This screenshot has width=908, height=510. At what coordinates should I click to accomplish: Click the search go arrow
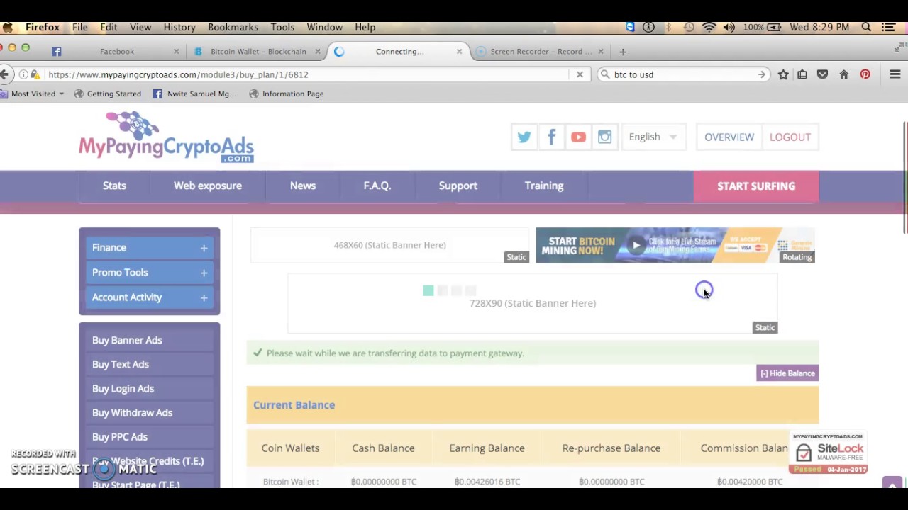(x=761, y=74)
